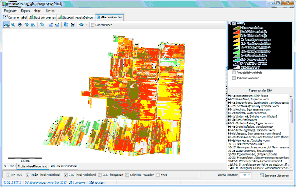Click the full extent globe icon
The image size is (296, 187).
coord(26,25)
